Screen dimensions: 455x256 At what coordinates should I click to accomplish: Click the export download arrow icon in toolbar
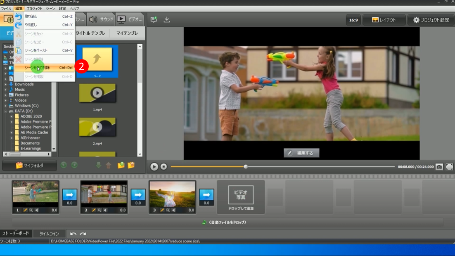[167, 20]
